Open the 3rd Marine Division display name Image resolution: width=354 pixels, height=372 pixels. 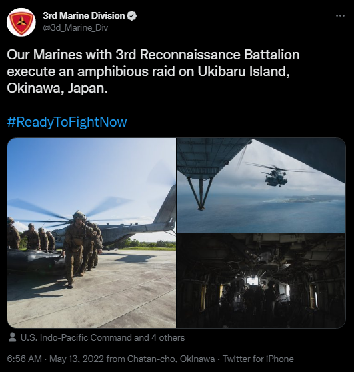point(83,15)
